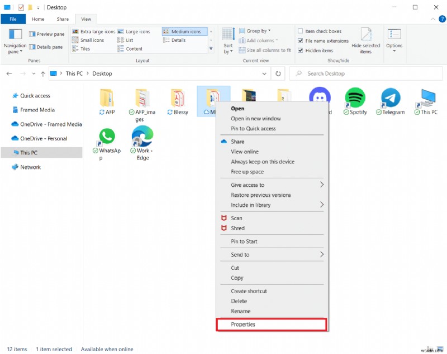Open the Navigation pane button
The image size is (447, 354).
click(15, 41)
